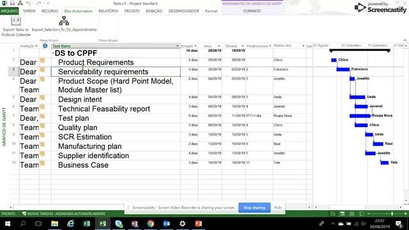Click the Windows Start button
This screenshot has height=230, width=409.
(8, 224)
